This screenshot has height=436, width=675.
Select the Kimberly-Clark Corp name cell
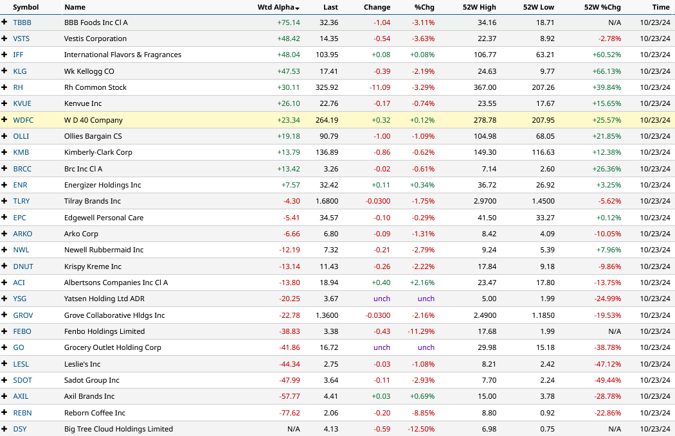click(98, 152)
